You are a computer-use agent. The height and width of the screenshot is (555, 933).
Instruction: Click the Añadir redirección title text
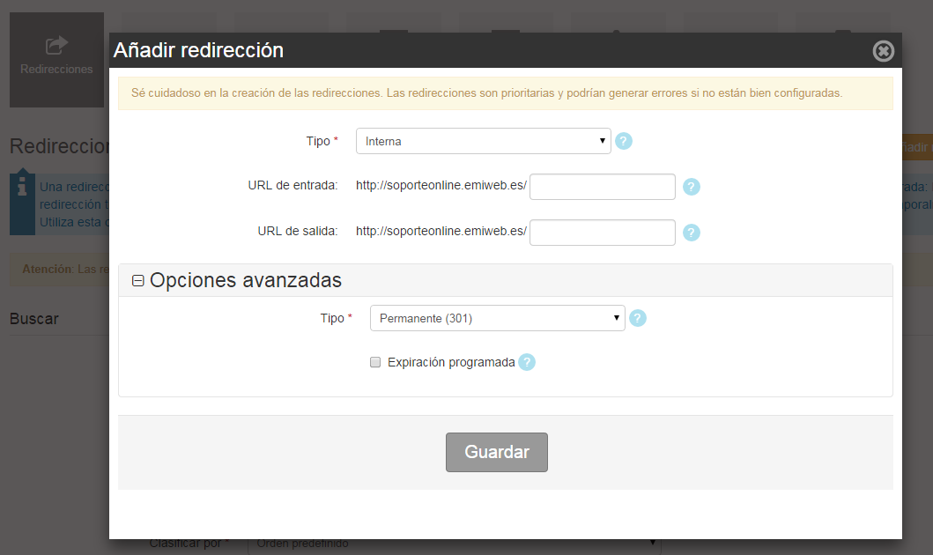point(199,50)
